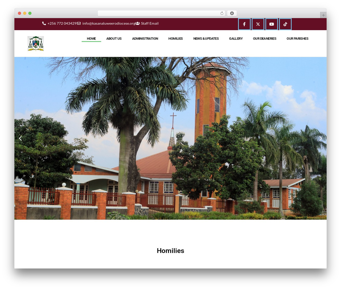The height and width of the screenshot is (289, 341).
Task: Open the YouTube social icon
Action: tap(271, 24)
